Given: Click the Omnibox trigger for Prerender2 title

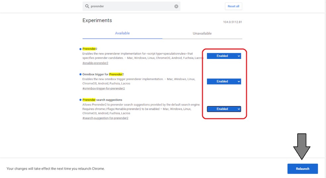Looking at the screenshot, I should [x=103, y=74].
